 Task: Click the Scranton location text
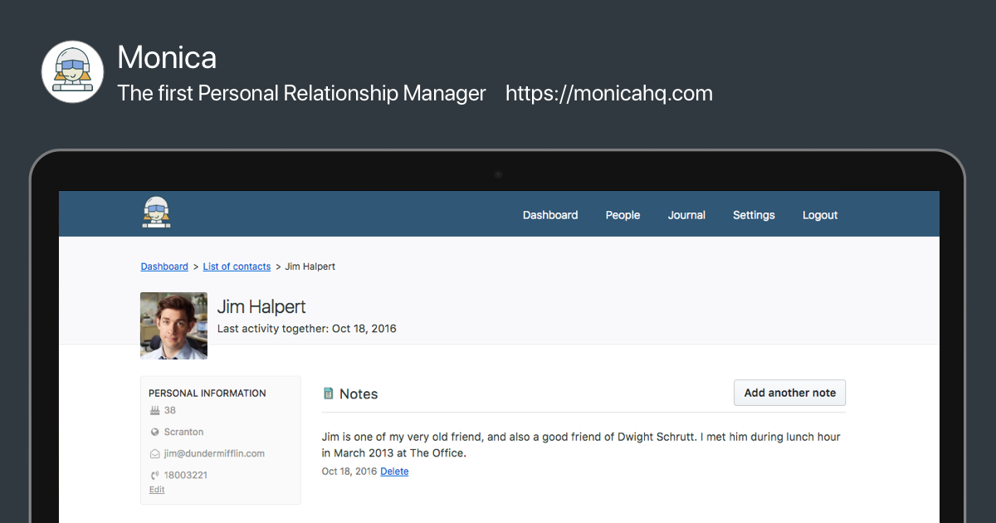pos(183,432)
